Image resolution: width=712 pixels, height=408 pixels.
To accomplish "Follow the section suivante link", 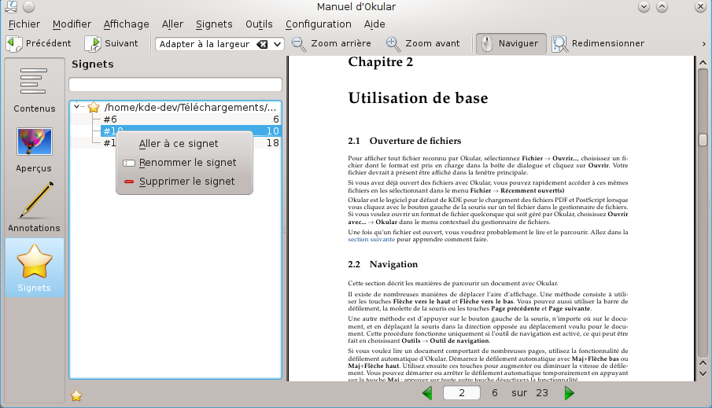I will pos(370,240).
